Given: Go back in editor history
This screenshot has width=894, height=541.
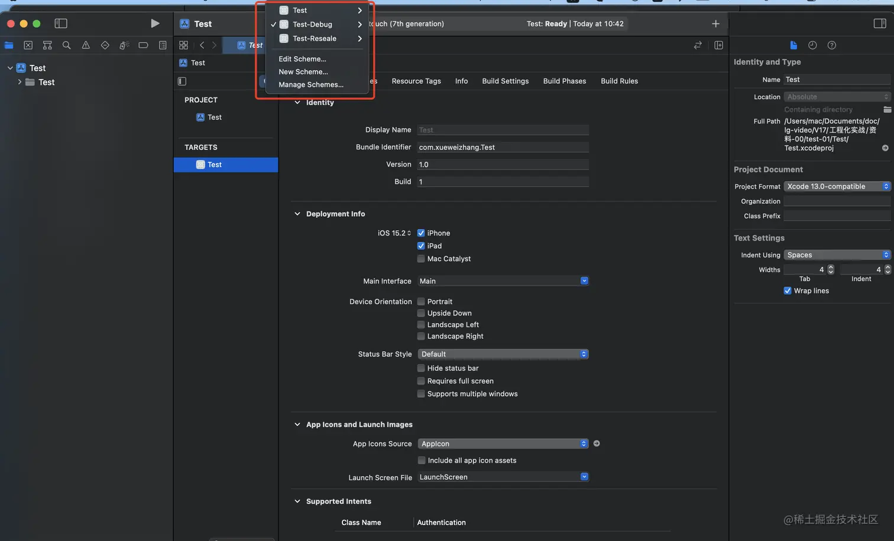Looking at the screenshot, I should tap(202, 45).
